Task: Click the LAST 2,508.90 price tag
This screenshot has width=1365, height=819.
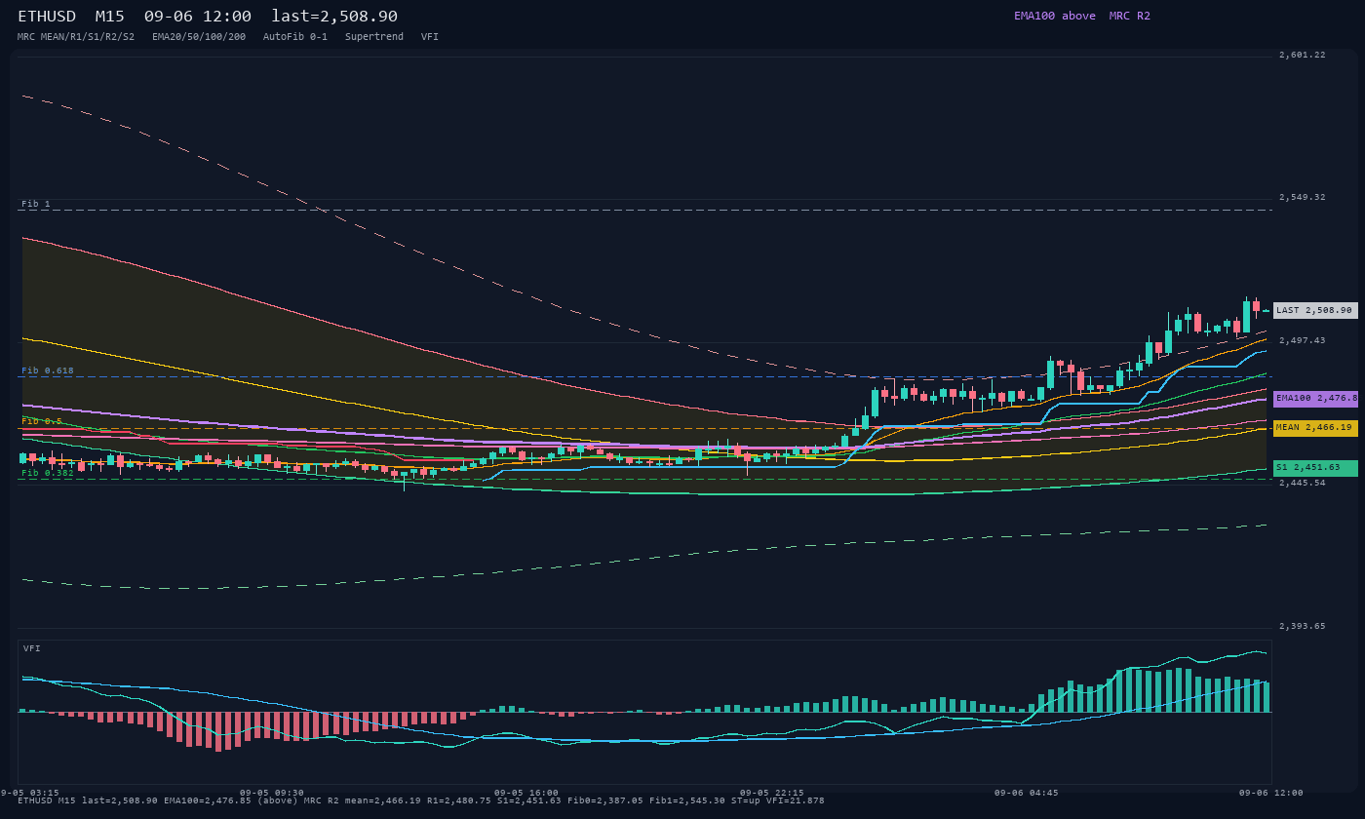Action: coord(1315,310)
